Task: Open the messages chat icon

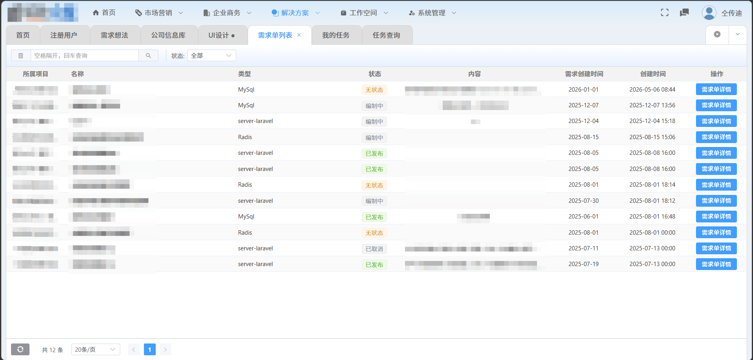Action: (684, 13)
